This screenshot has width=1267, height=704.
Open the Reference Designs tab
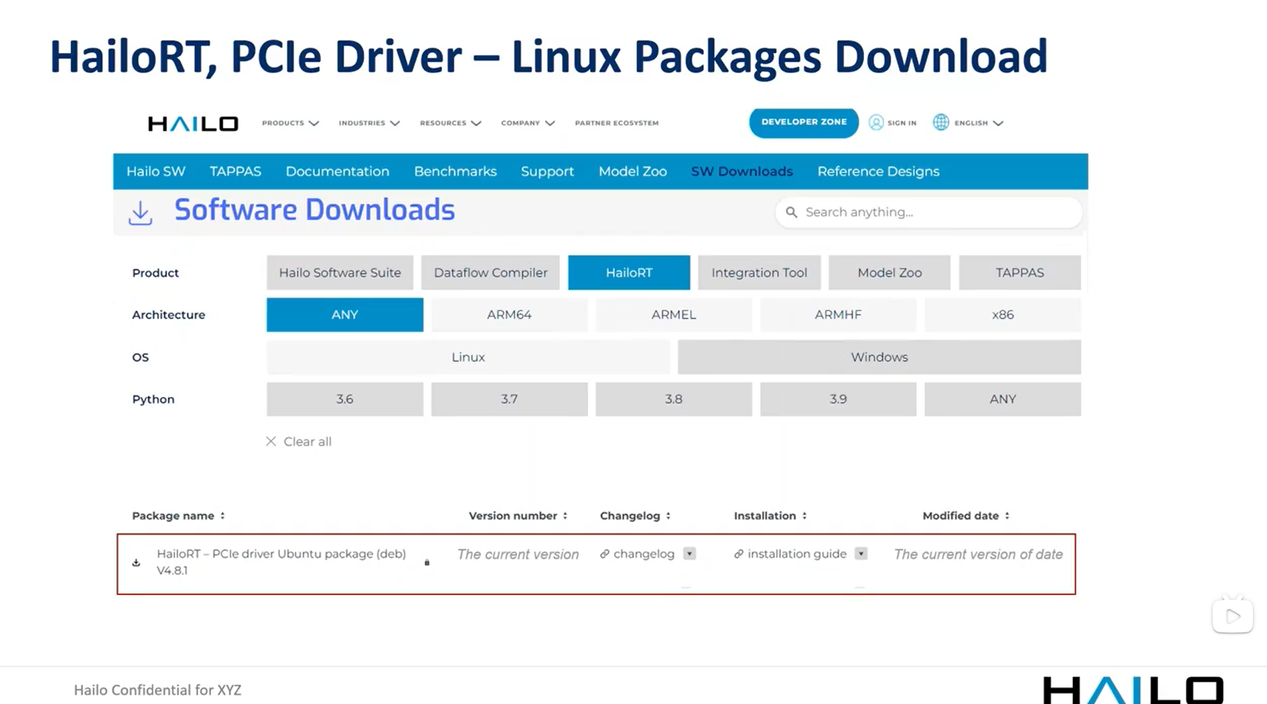[878, 172]
